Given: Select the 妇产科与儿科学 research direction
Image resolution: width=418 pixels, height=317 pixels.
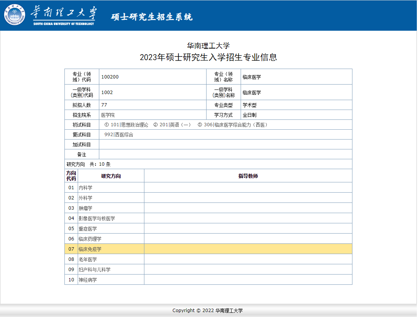Looking at the screenshot, I should pos(95,270).
